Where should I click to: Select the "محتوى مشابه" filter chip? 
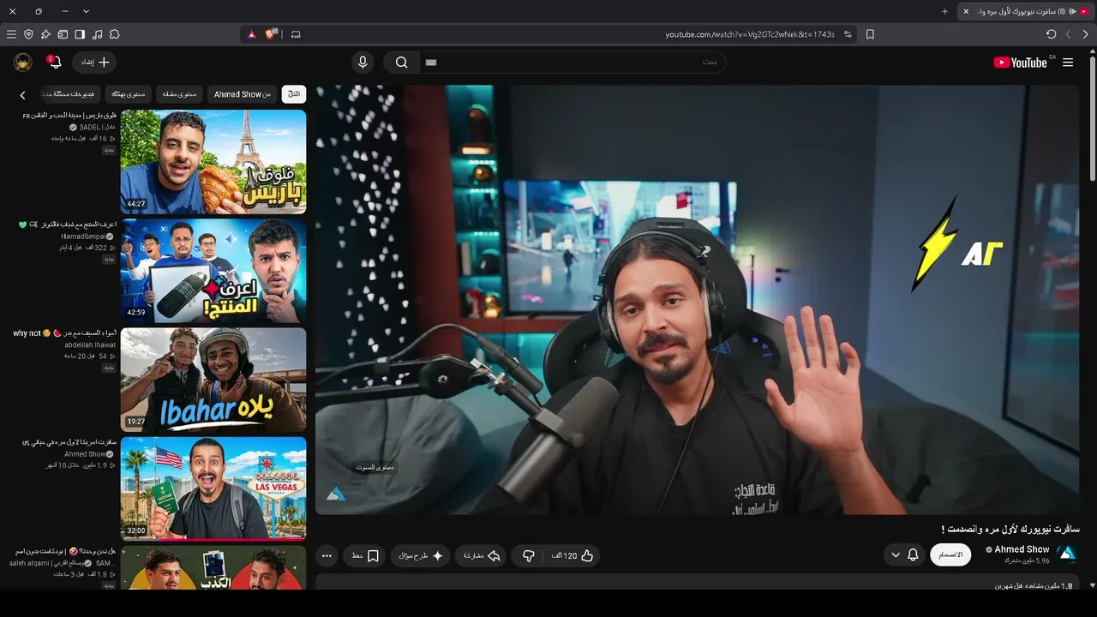180,93
